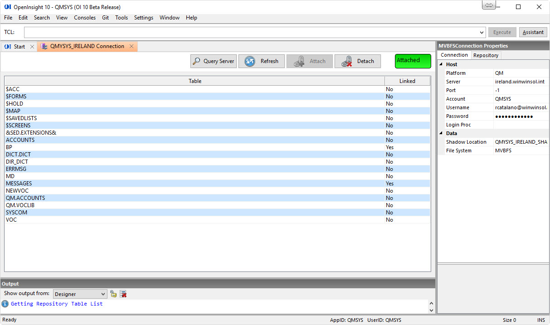Select the BP table row

pyautogui.click(x=217, y=147)
